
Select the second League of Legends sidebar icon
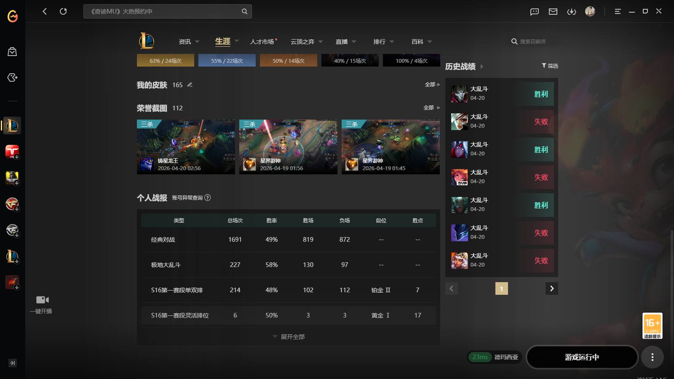coord(12,256)
